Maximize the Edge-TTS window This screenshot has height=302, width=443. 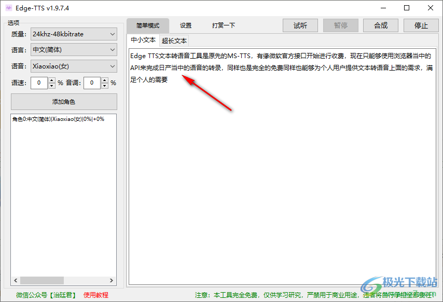[407, 8]
